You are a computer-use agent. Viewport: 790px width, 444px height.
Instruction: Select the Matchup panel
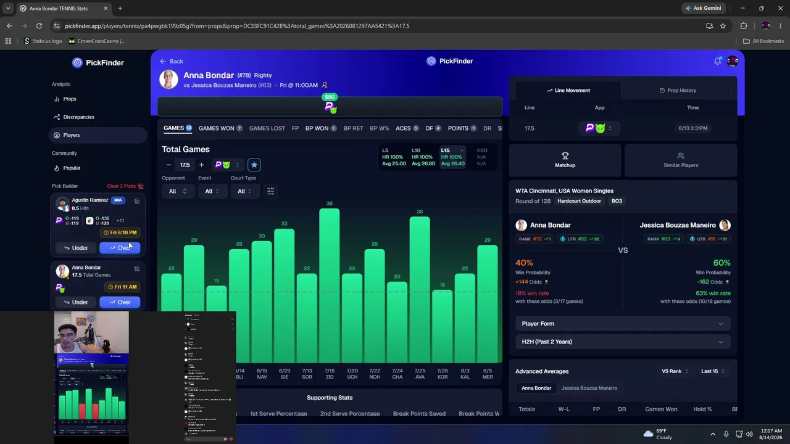(565, 160)
